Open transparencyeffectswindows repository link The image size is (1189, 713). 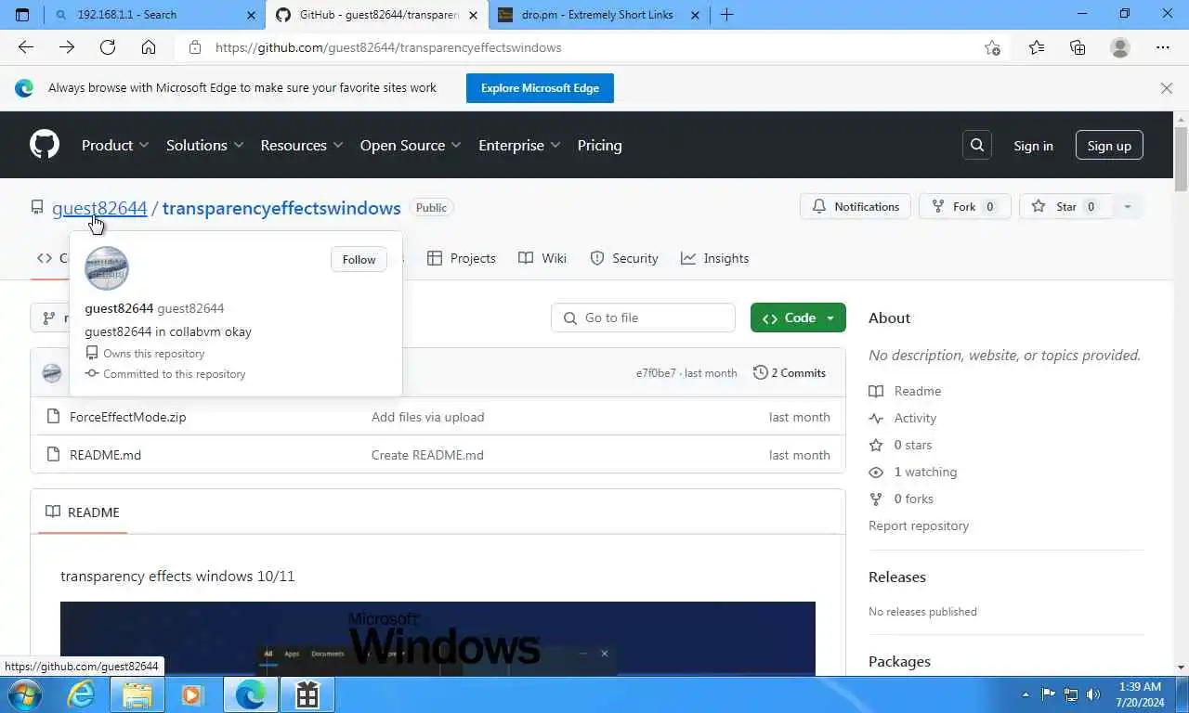tap(281, 208)
